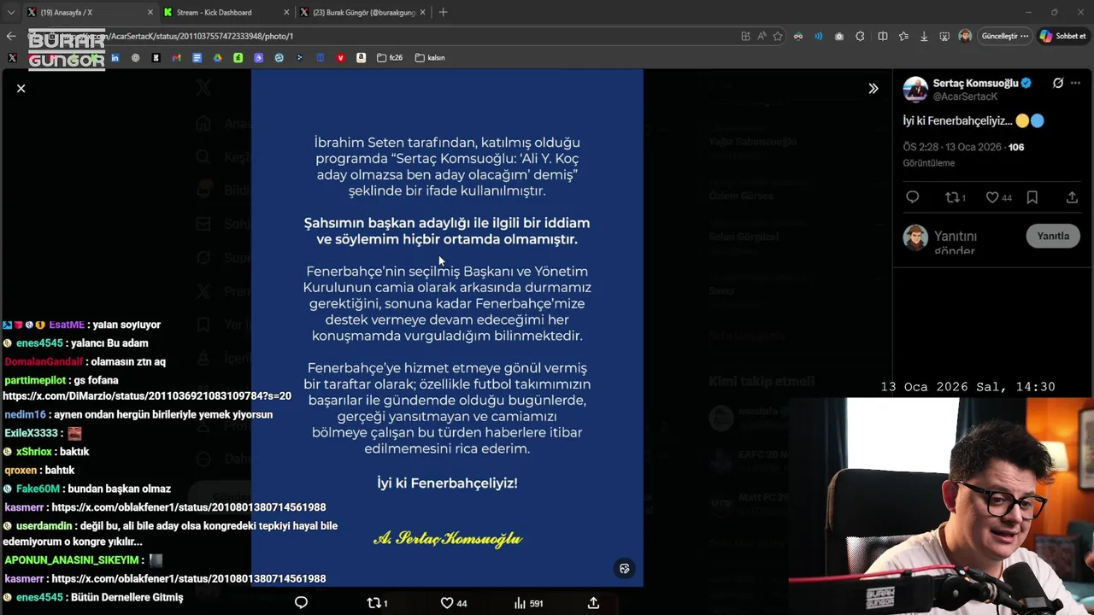1094x615 pixels.
Task: Open the Google Docs bookmark
Action: coord(197,58)
